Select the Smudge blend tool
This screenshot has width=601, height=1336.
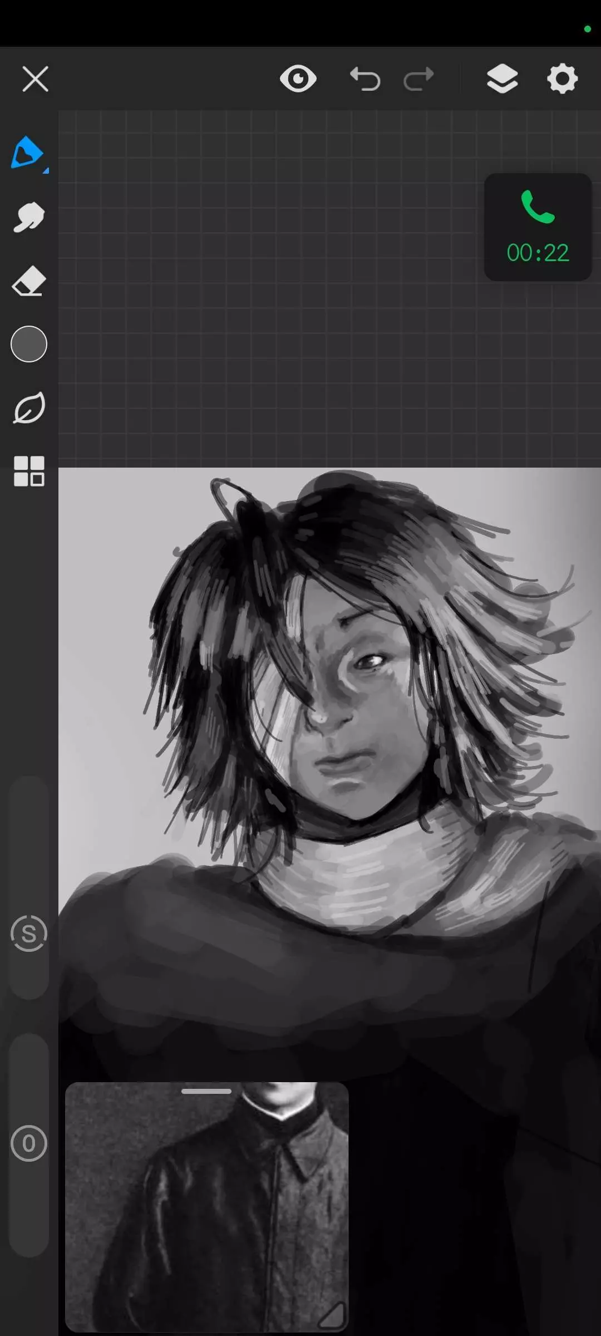click(x=28, y=217)
